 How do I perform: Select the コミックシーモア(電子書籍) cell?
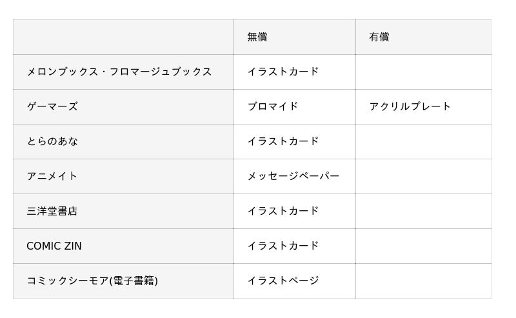92,281
